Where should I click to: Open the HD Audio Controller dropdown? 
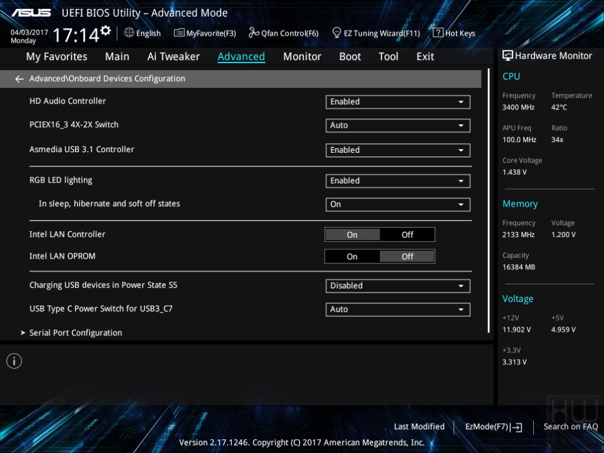398,102
